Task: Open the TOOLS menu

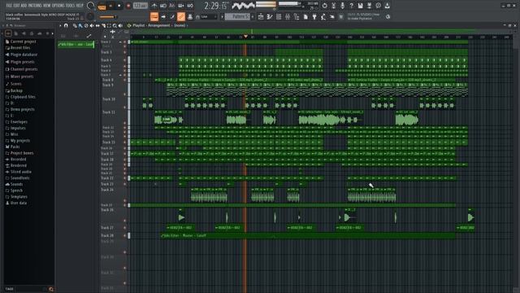Action: [71, 6]
